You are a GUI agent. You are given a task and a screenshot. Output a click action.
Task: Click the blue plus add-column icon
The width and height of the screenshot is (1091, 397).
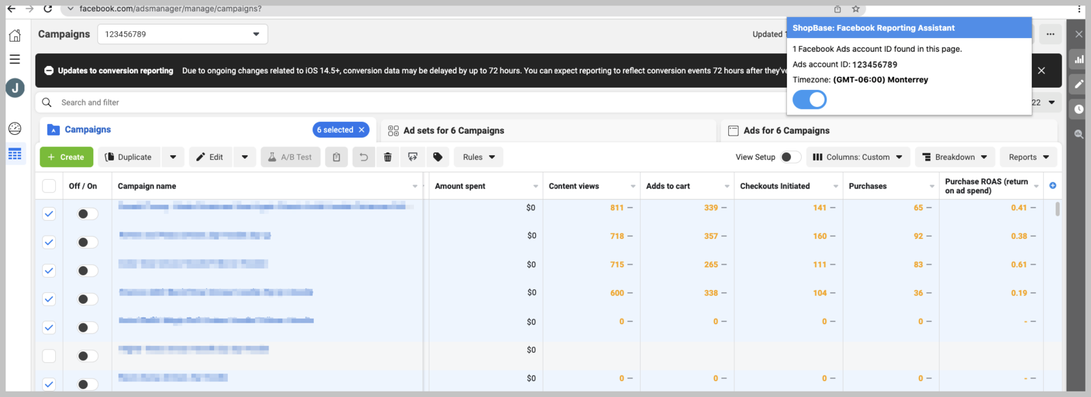click(x=1053, y=186)
